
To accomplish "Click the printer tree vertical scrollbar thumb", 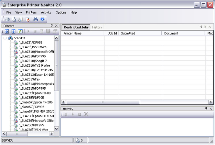I will 56,66.
